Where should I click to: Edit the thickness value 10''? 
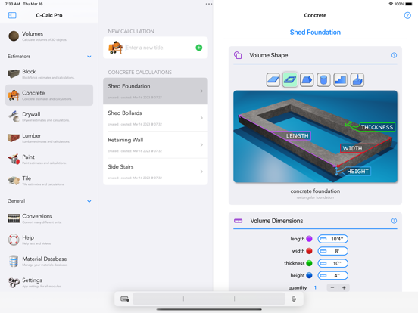coord(332,263)
